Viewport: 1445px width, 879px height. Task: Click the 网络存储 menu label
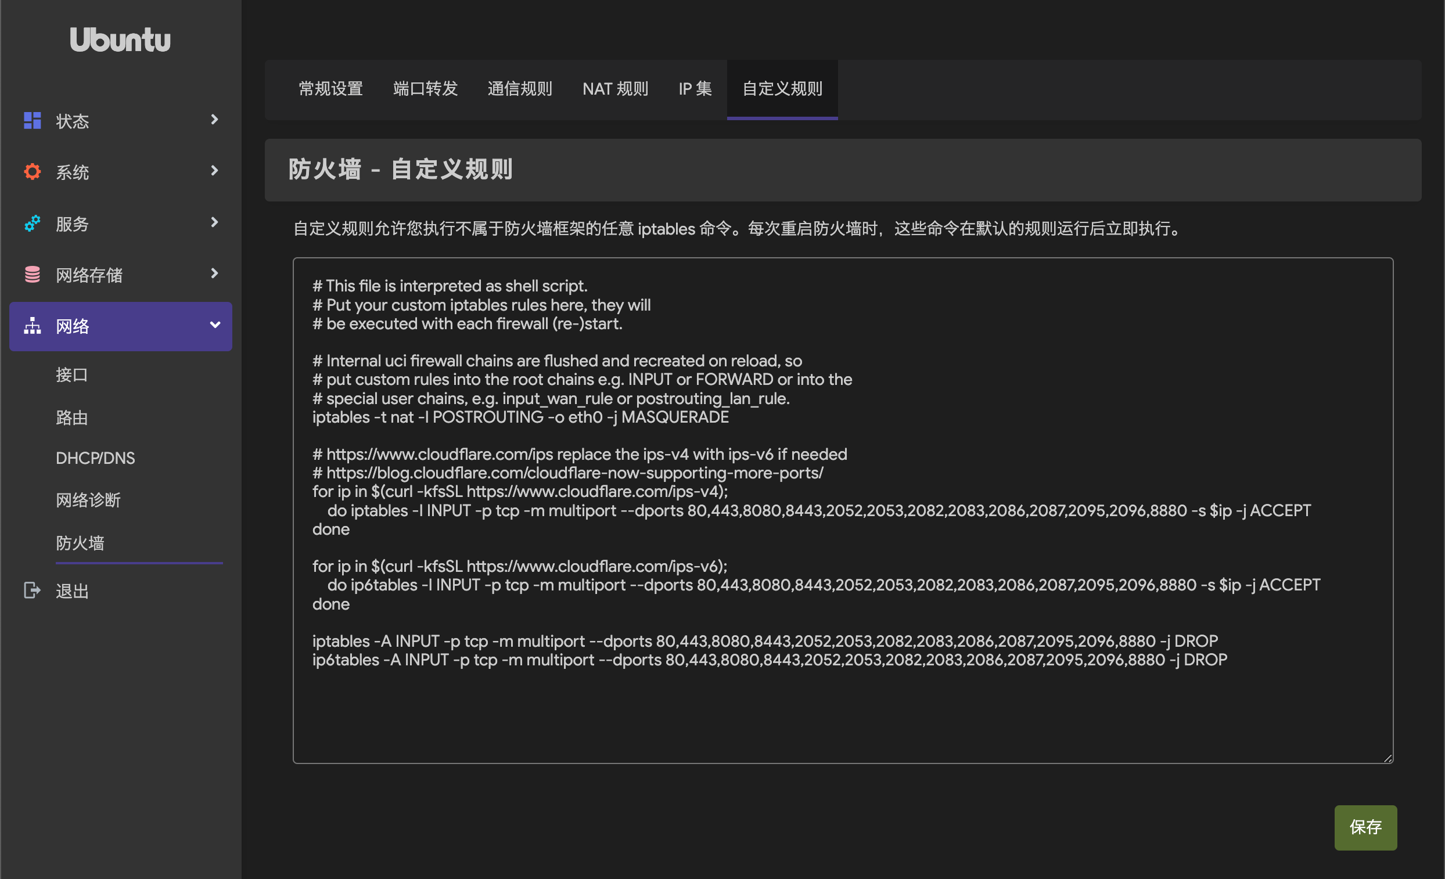(88, 275)
